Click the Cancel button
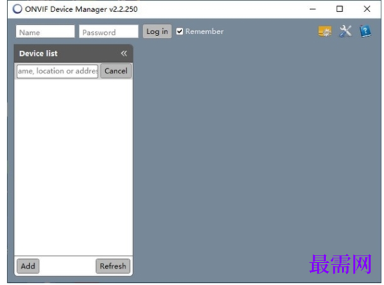Screen dimensions: 384x285 [x=116, y=71]
